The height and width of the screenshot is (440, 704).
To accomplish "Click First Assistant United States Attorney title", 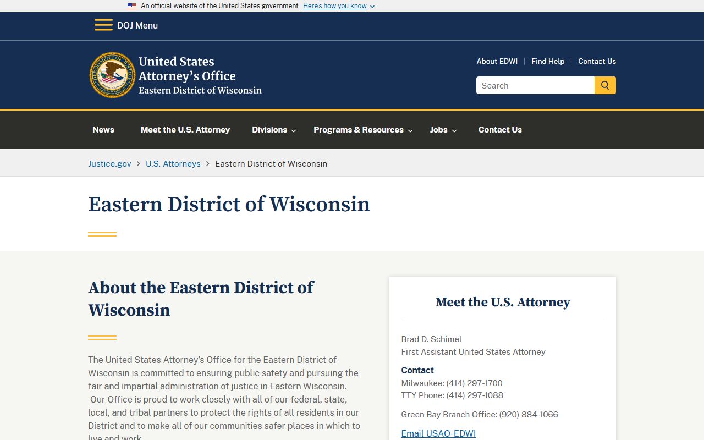I will [x=473, y=352].
